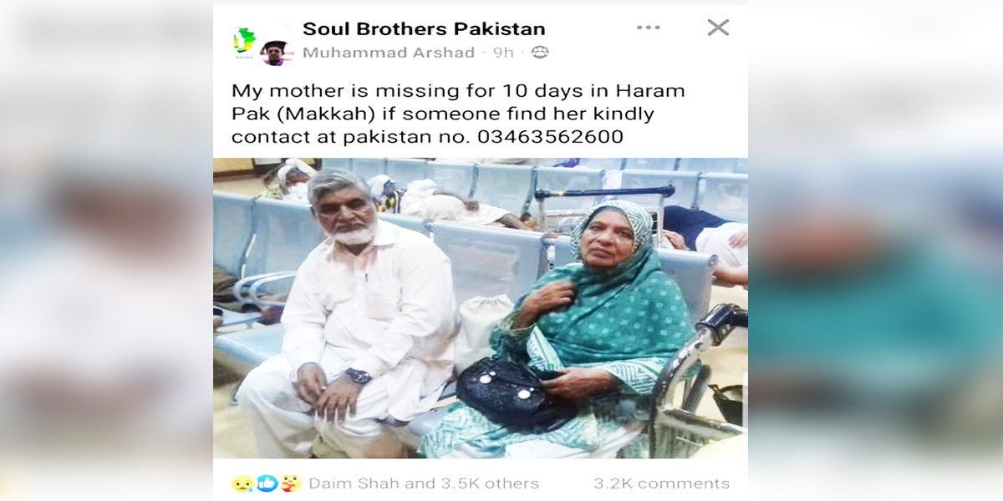Click the group audience privacy icon
This screenshot has width=1003, height=501.
tap(540, 53)
